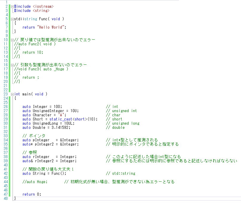Screen dimensions: 241x204
Task: Click the 明示的にポインタである comment
Action: 142,144
